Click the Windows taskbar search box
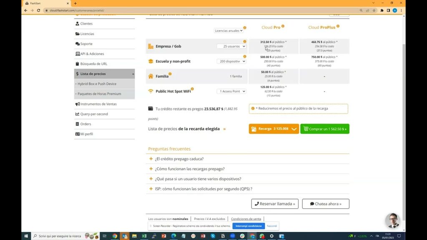 (x=65, y=236)
